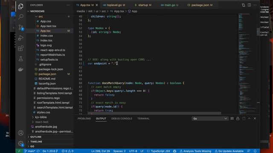Open the Search view in activity bar
This screenshot has height=153, width=273.
[20, 17]
